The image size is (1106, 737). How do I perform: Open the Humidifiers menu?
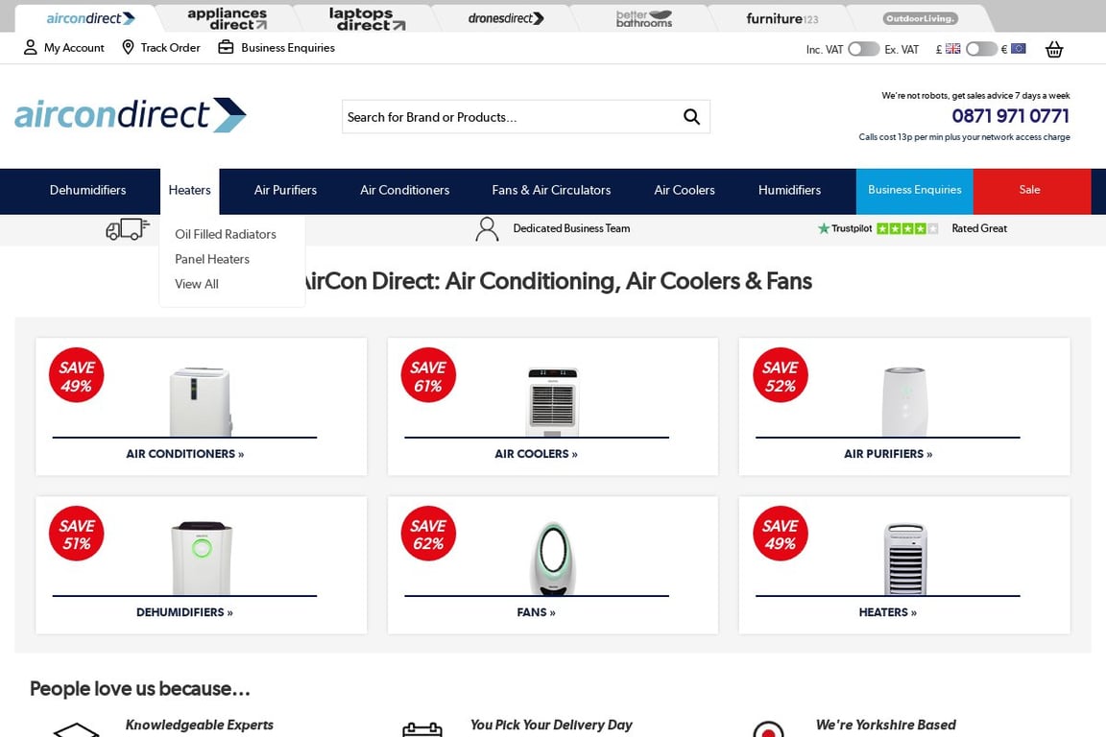(789, 190)
